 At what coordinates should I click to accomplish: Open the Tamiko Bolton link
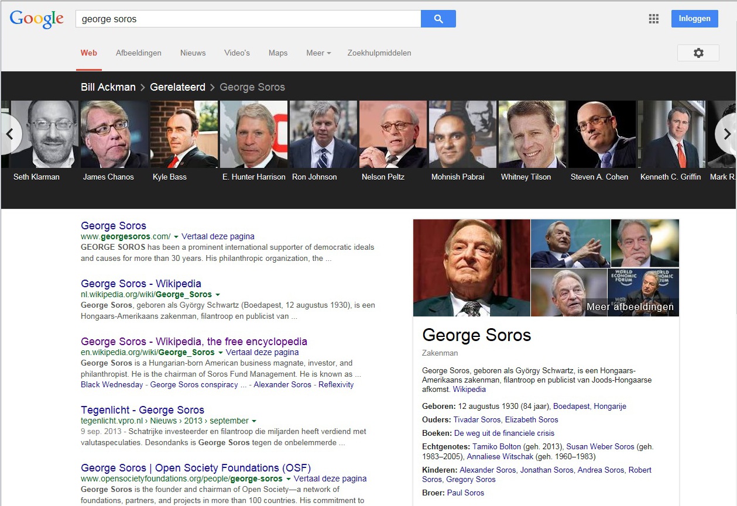point(496,447)
